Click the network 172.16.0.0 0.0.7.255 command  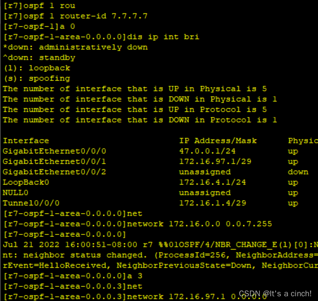pos(200,224)
